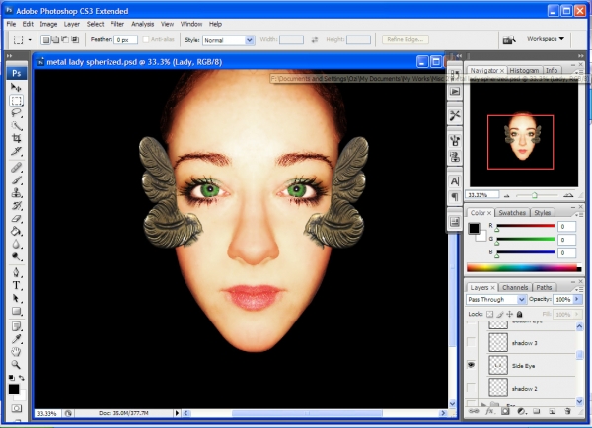Toggle lock position
The width and height of the screenshot is (592, 428).
tap(510, 314)
